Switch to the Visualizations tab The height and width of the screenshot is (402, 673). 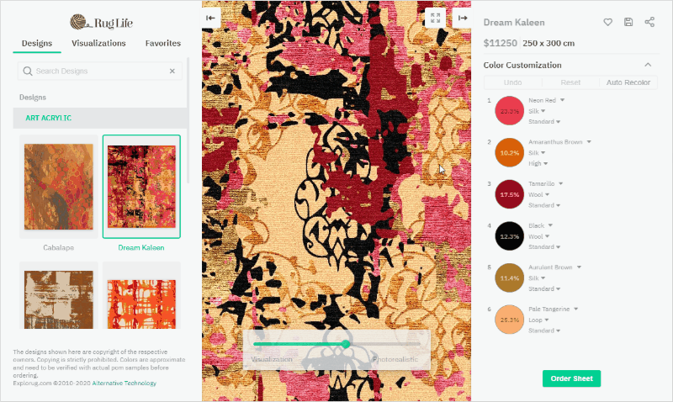(x=98, y=43)
